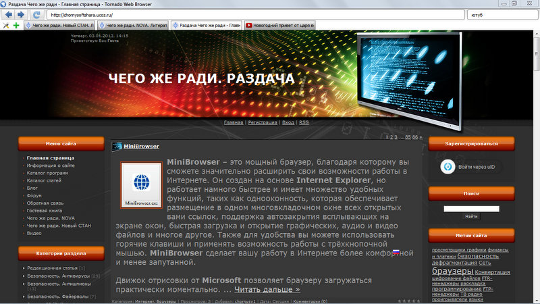Click the browser Back arrow button

click(x=9, y=14)
